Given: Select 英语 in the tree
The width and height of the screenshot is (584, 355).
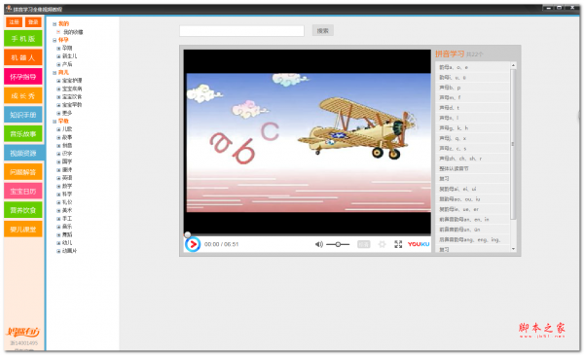Looking at the screenshot, I should pos(67,178).
